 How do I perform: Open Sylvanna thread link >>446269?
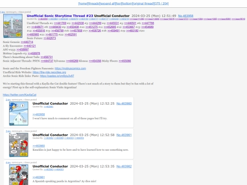pos(72,61)
